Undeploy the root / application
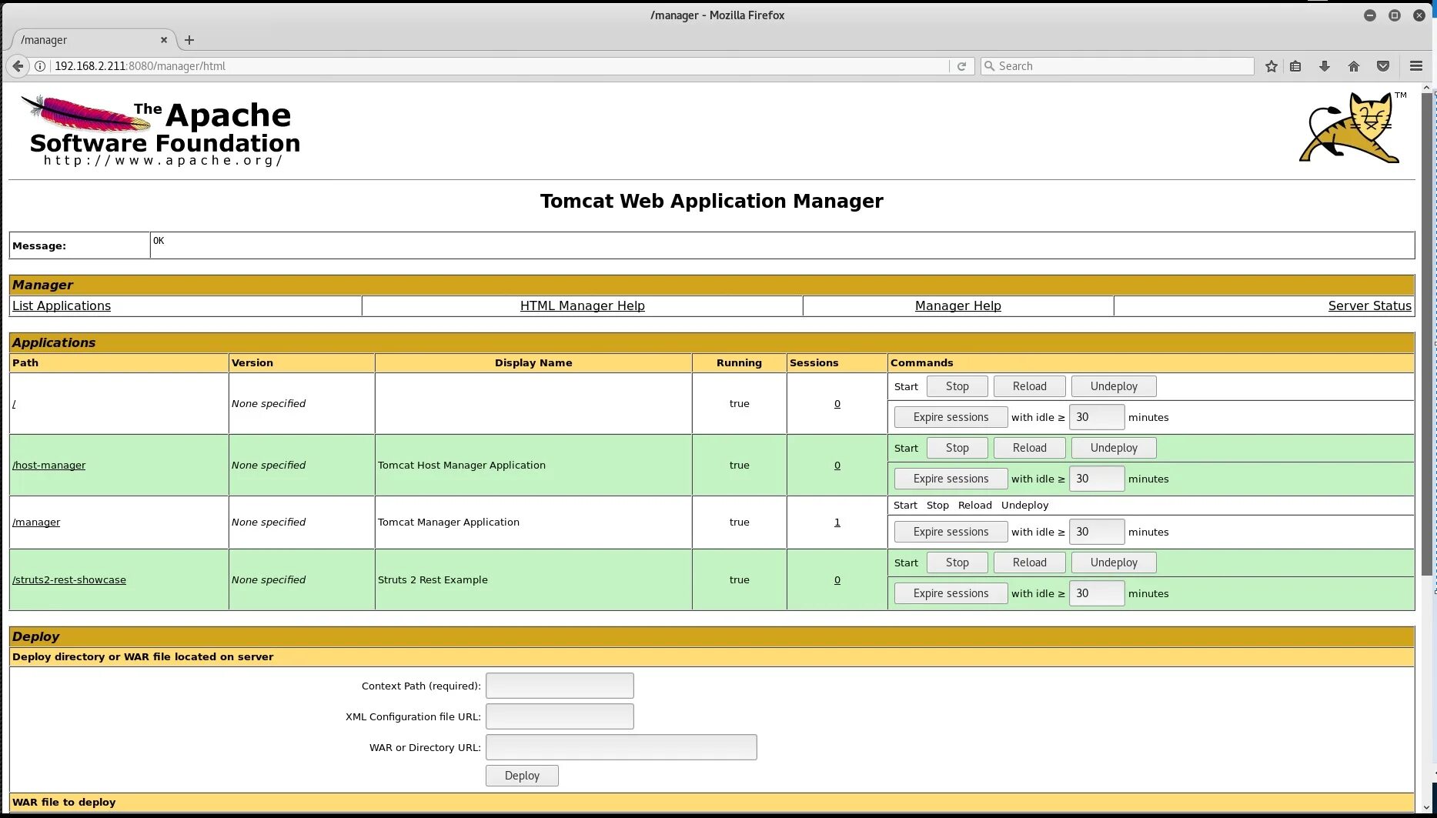Viewport: 1437px width, 818px height. coord(1114,386)
